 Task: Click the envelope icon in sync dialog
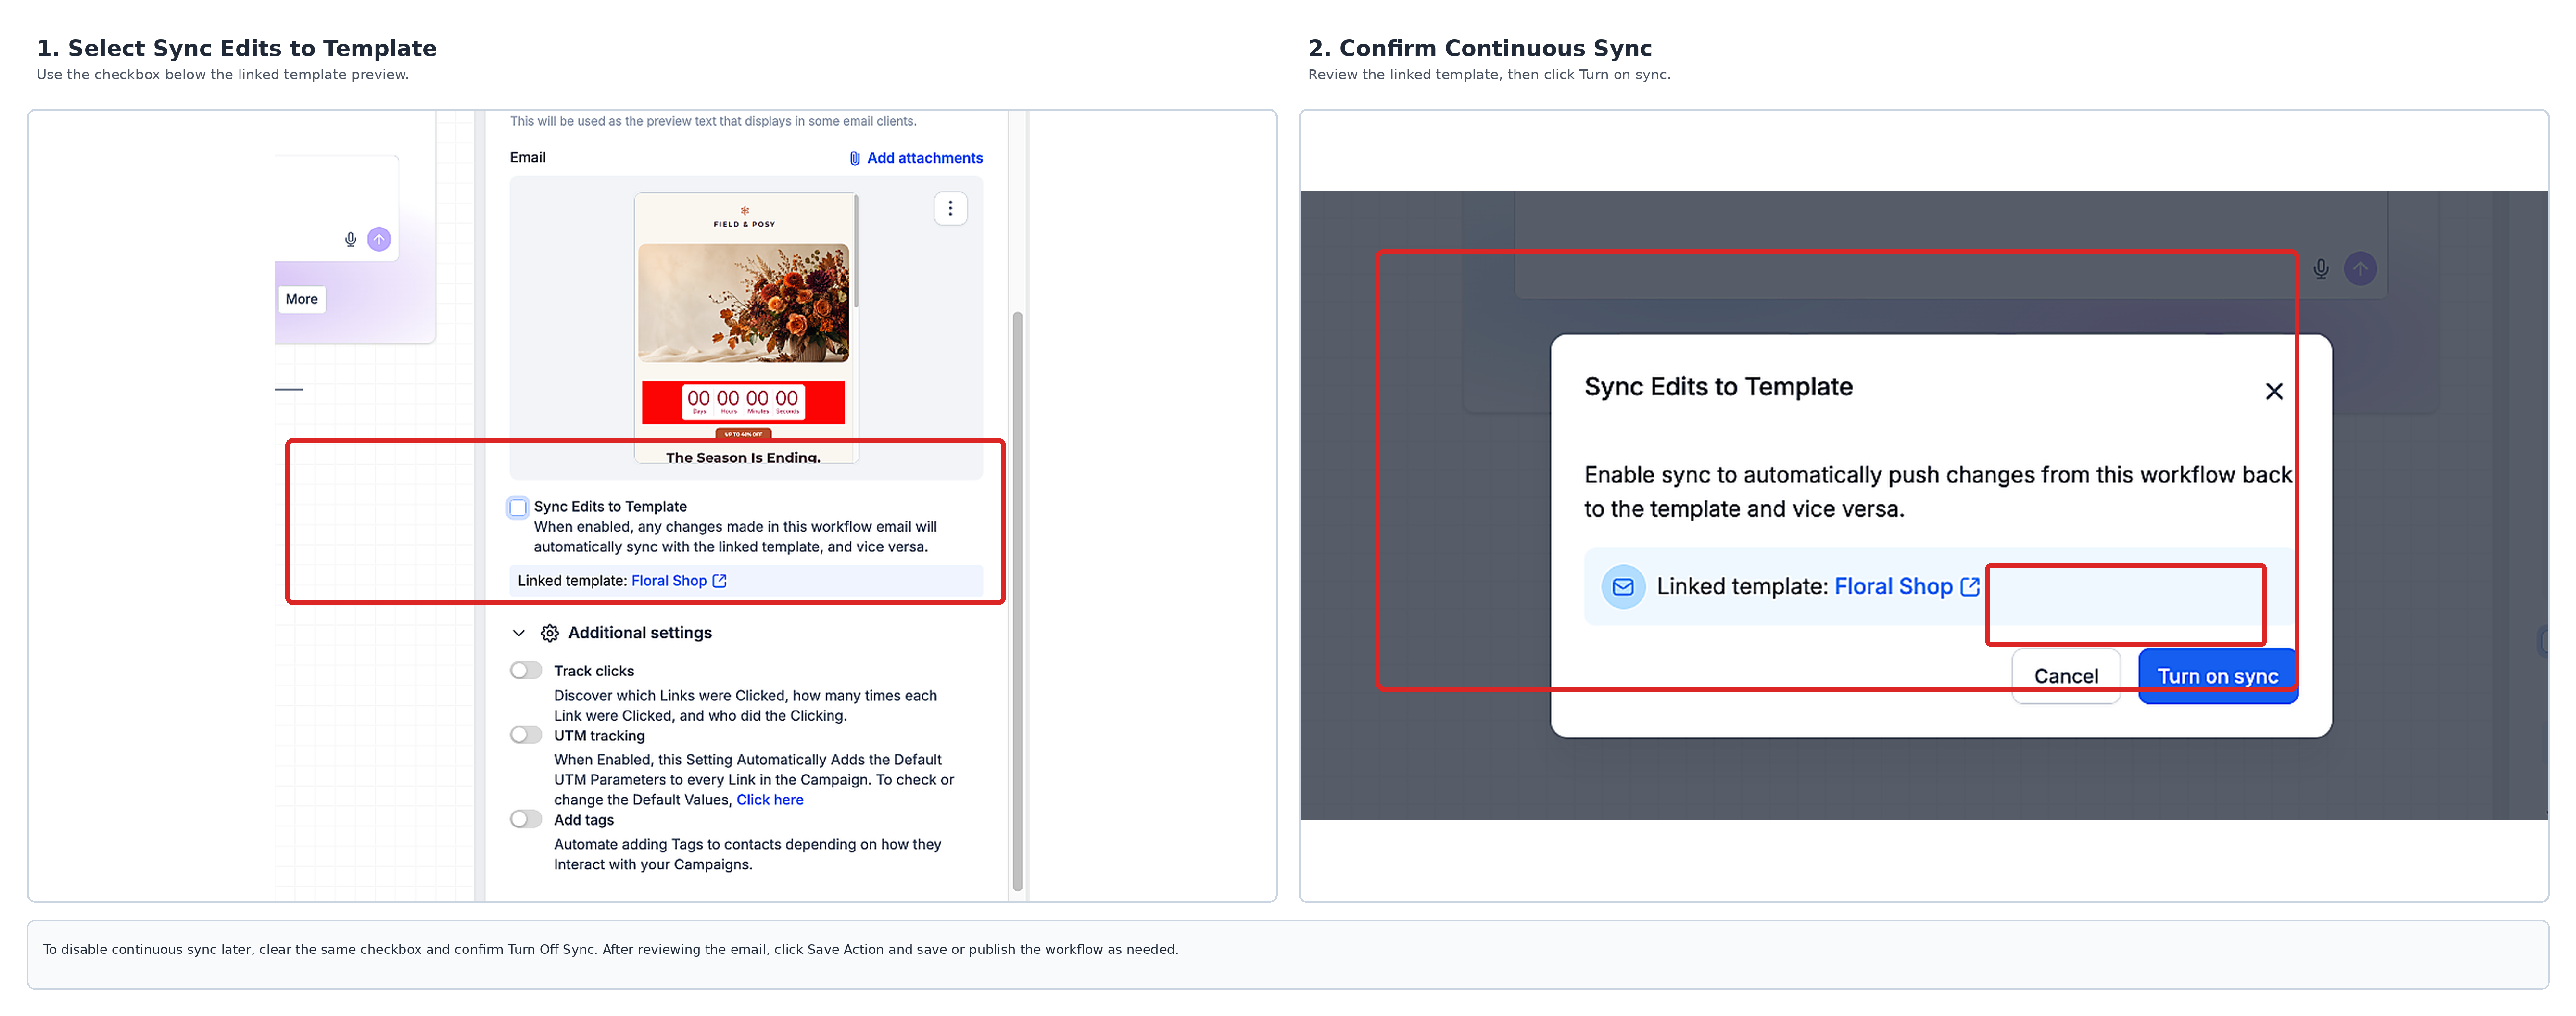coord(1623,587)
